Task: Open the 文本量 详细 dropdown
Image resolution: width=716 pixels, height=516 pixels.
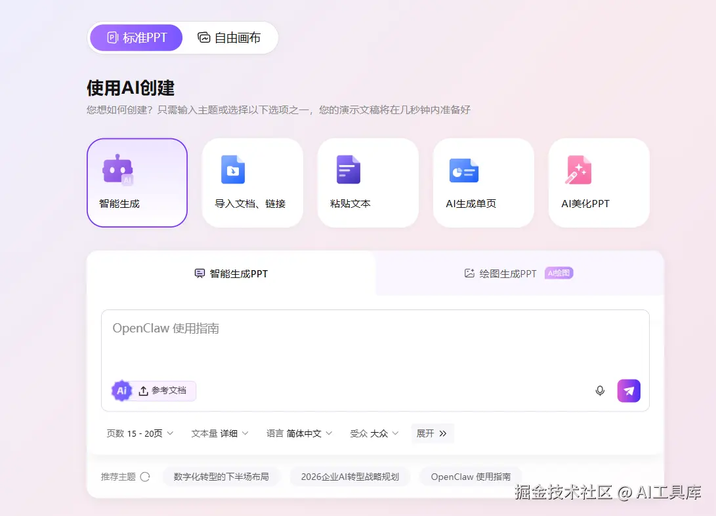Action: pyautogui.click(x=220, y=433)
